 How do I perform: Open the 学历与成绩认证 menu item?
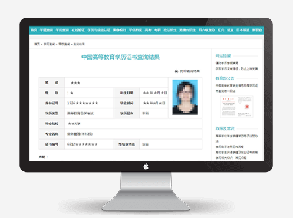(x=99, y=30)
